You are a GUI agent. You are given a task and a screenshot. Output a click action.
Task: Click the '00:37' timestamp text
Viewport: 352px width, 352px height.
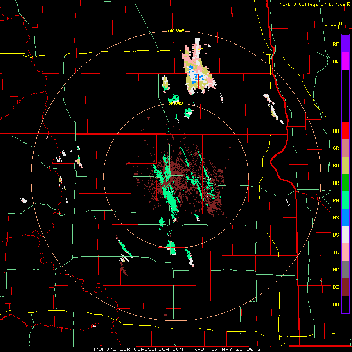(255, 349)
